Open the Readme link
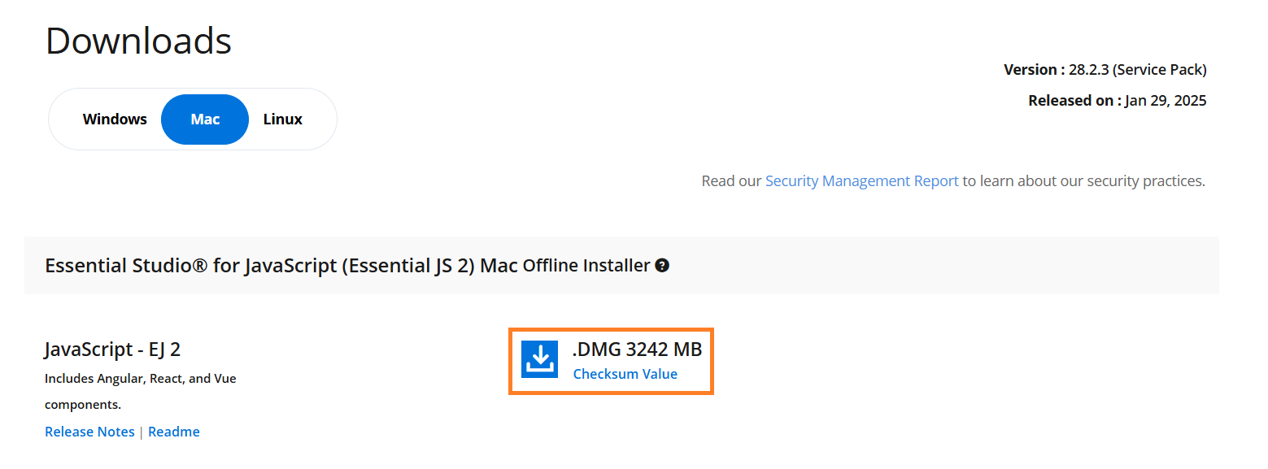Viewport: 1268px width, 469px height. (174, 432)
